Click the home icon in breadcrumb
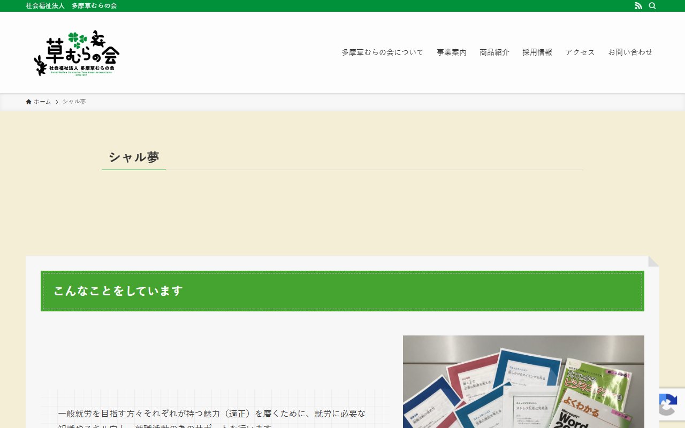The width and height of the screenshot is (685, 428). coord(29,102)
